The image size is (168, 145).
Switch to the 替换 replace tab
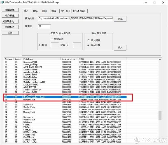[36, 11]
